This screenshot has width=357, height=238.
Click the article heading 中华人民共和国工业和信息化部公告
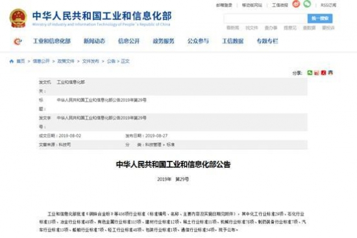point(173,165)
